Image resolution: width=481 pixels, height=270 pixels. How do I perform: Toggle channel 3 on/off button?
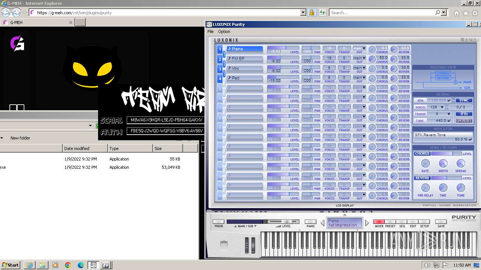220,69
